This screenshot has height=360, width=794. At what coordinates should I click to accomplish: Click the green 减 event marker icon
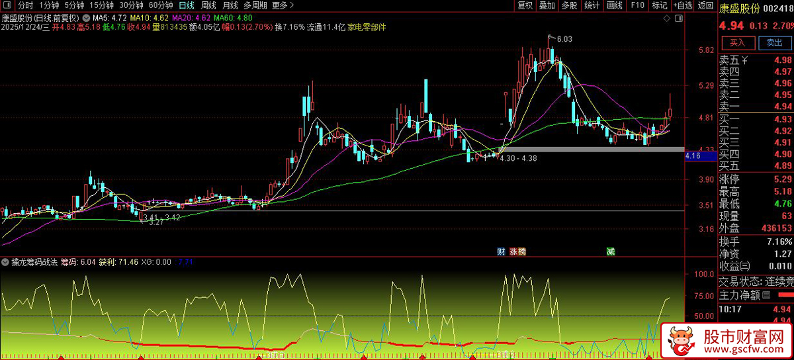610,251
